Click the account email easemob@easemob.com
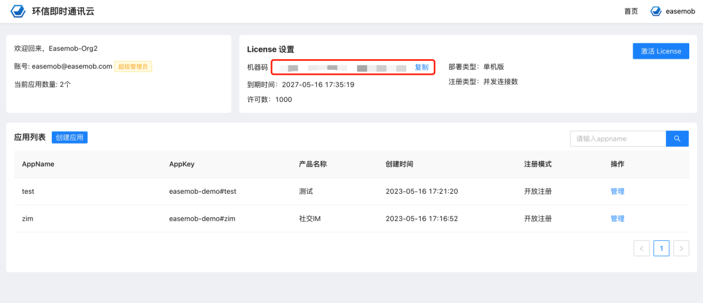This screenshot has width=703, height=303. (x=72, y=66)
